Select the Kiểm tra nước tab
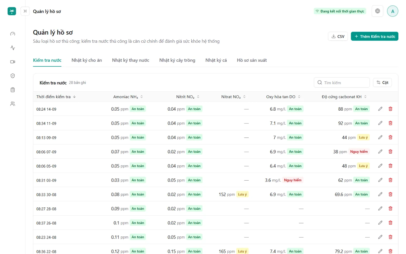 point(47,60)
